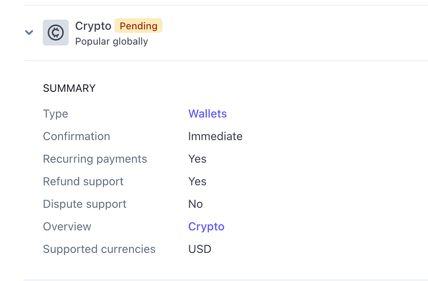Select the Dispute support label
The image size is (428, 281).
coord(85,204)
